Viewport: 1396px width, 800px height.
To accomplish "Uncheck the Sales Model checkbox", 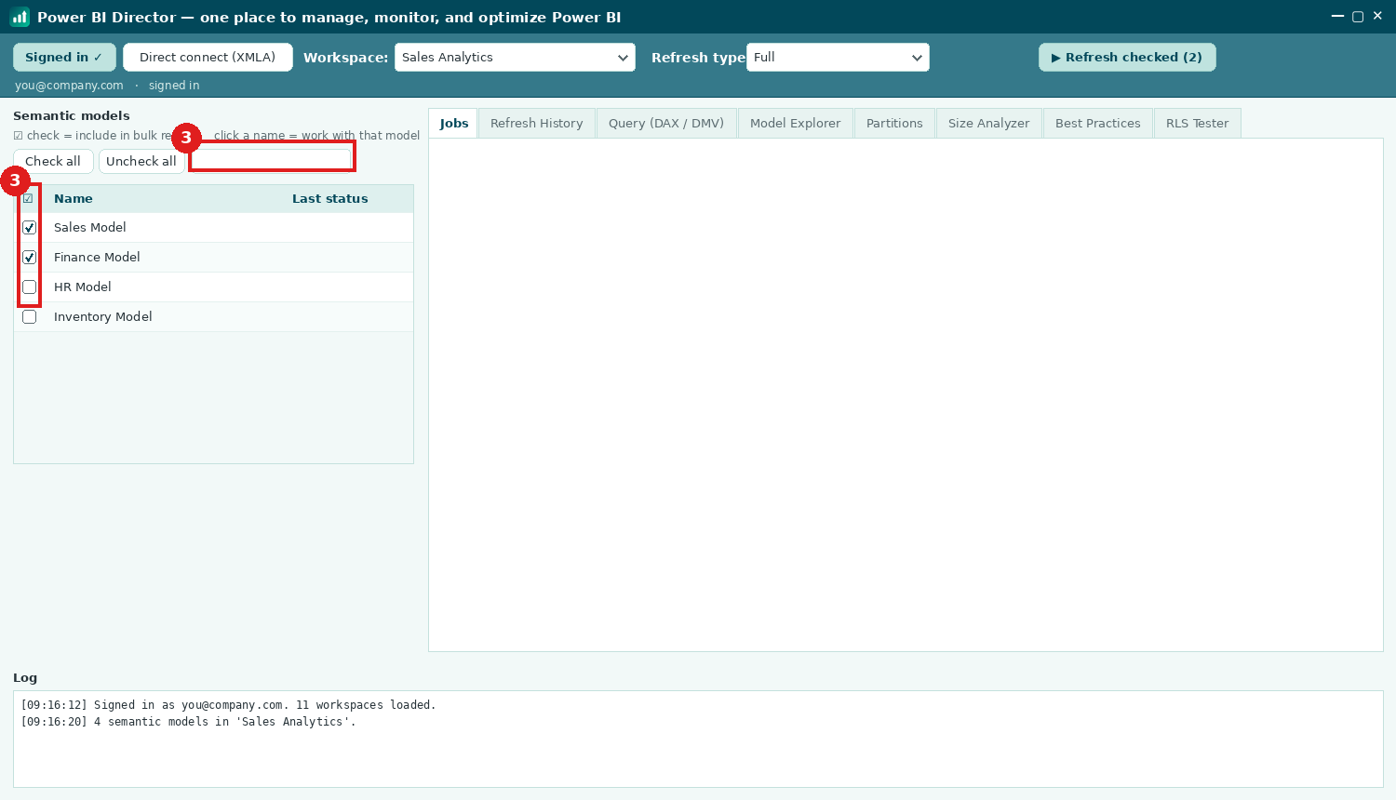I will click(30, 228).
